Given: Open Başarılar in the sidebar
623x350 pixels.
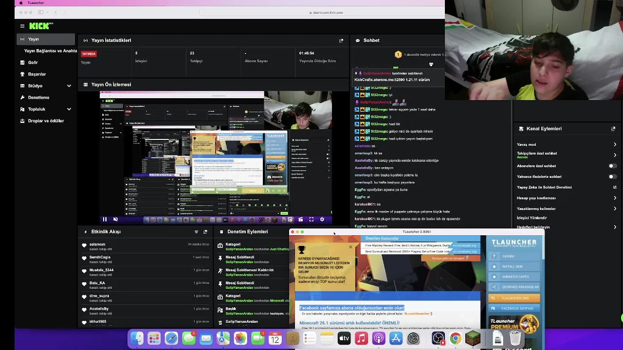Looking at the screenshot, I should 37,74.
